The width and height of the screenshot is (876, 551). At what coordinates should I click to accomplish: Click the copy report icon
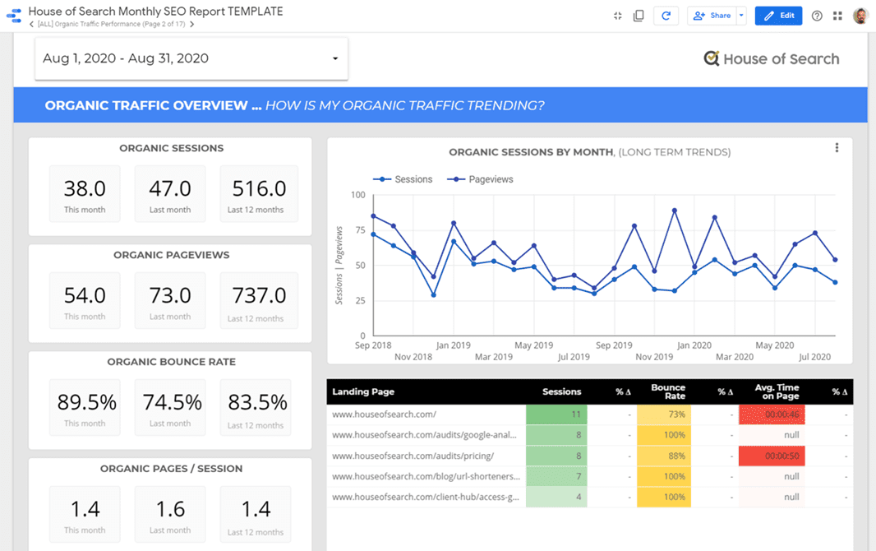click(x=638, y=16)
